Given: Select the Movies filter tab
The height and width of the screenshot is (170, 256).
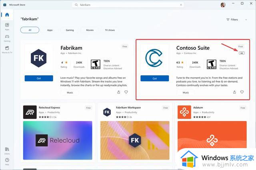Looking at the screenshot, I should [90, 30].
